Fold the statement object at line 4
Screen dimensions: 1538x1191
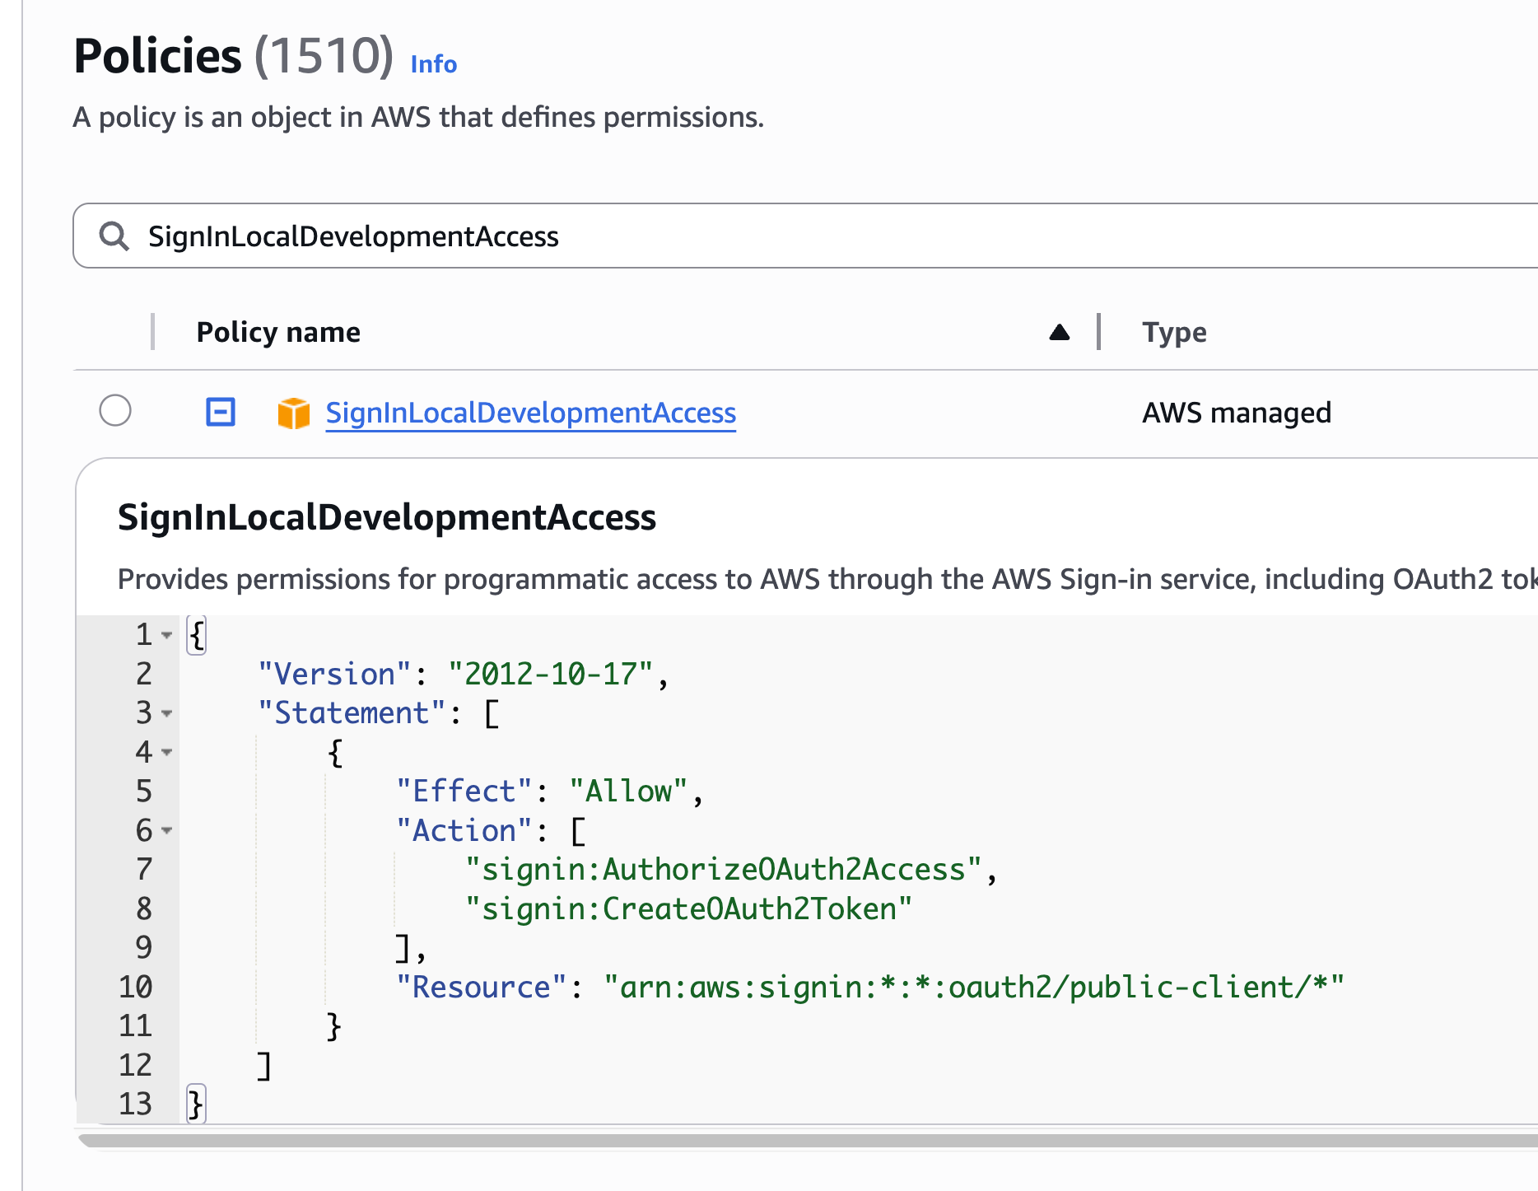pyautogui.click(x=167, y=752)
